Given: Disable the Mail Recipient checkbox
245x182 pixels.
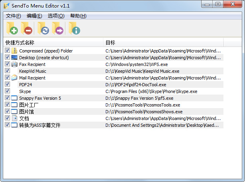Looking at the screenshot, I should coord(7,77).
